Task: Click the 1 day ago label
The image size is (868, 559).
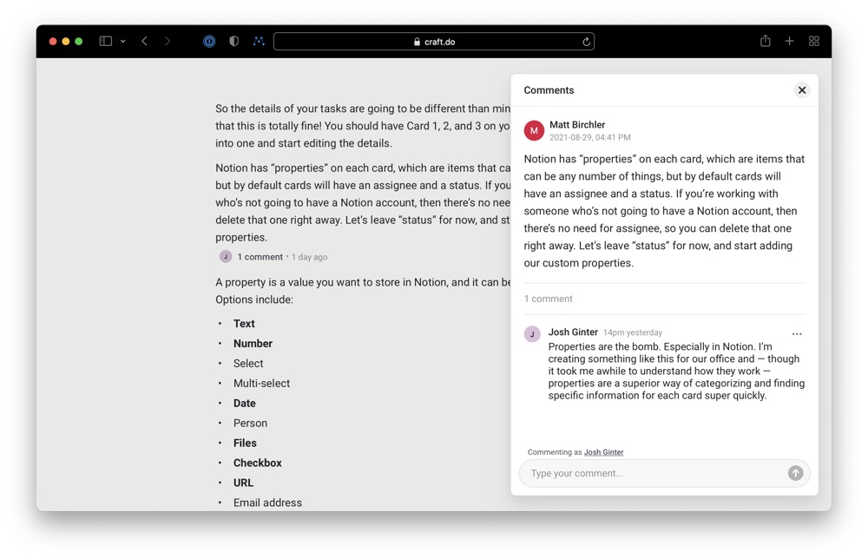Action: [310, 257]
